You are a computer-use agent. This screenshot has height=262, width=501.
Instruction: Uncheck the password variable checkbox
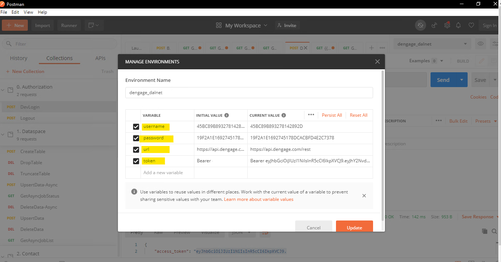(135, 138)
